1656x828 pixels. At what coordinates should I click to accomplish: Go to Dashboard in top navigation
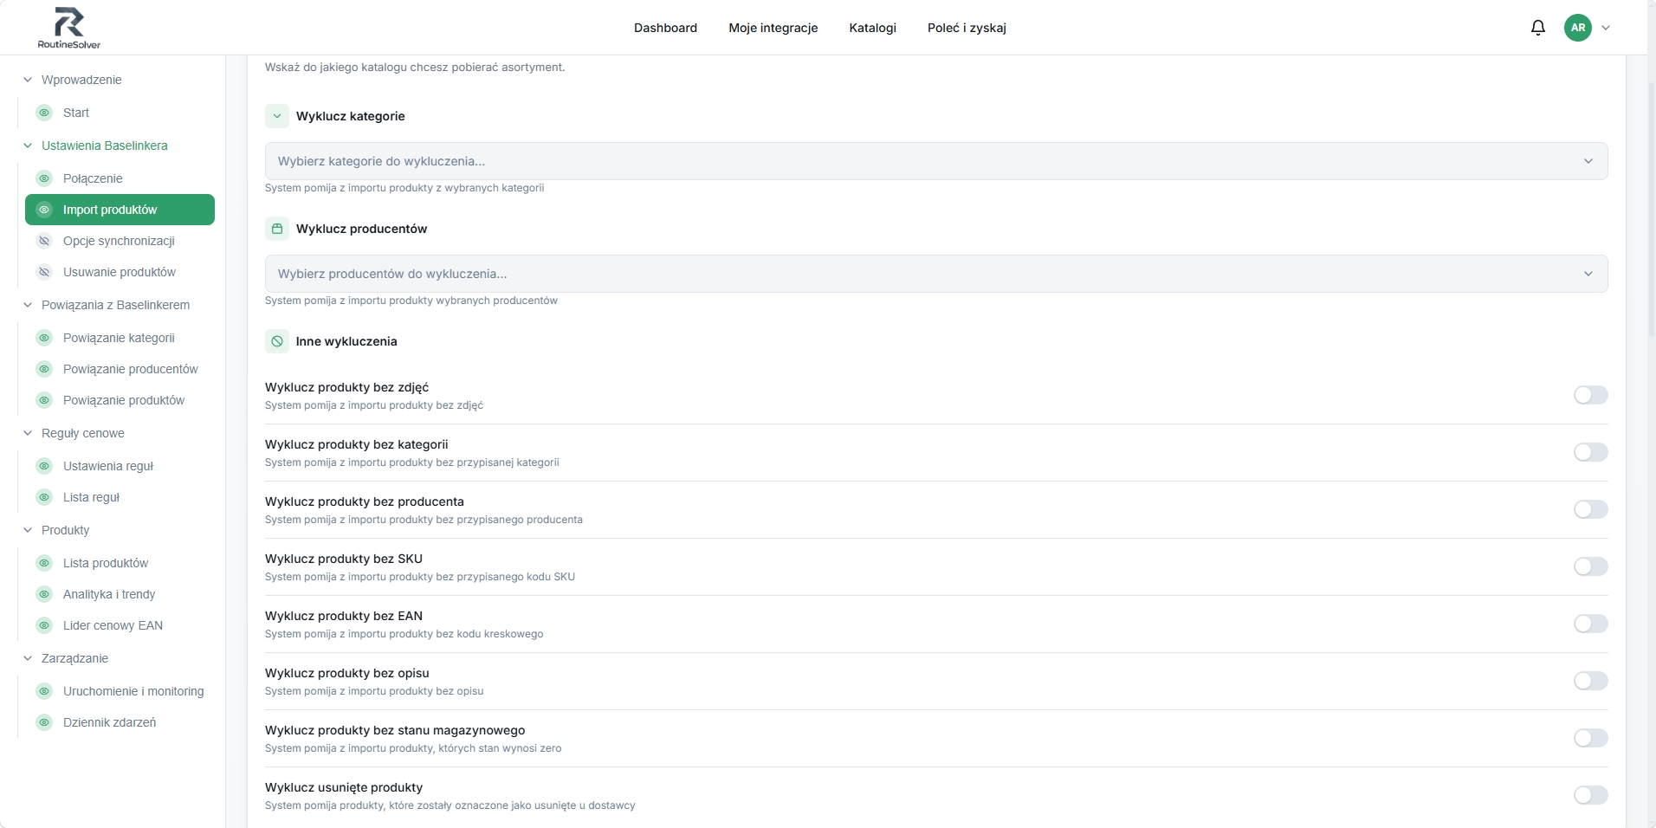click(x=665, y=28)
